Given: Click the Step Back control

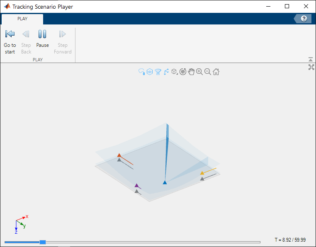Looking at the screenshot, I should point(26,42).
